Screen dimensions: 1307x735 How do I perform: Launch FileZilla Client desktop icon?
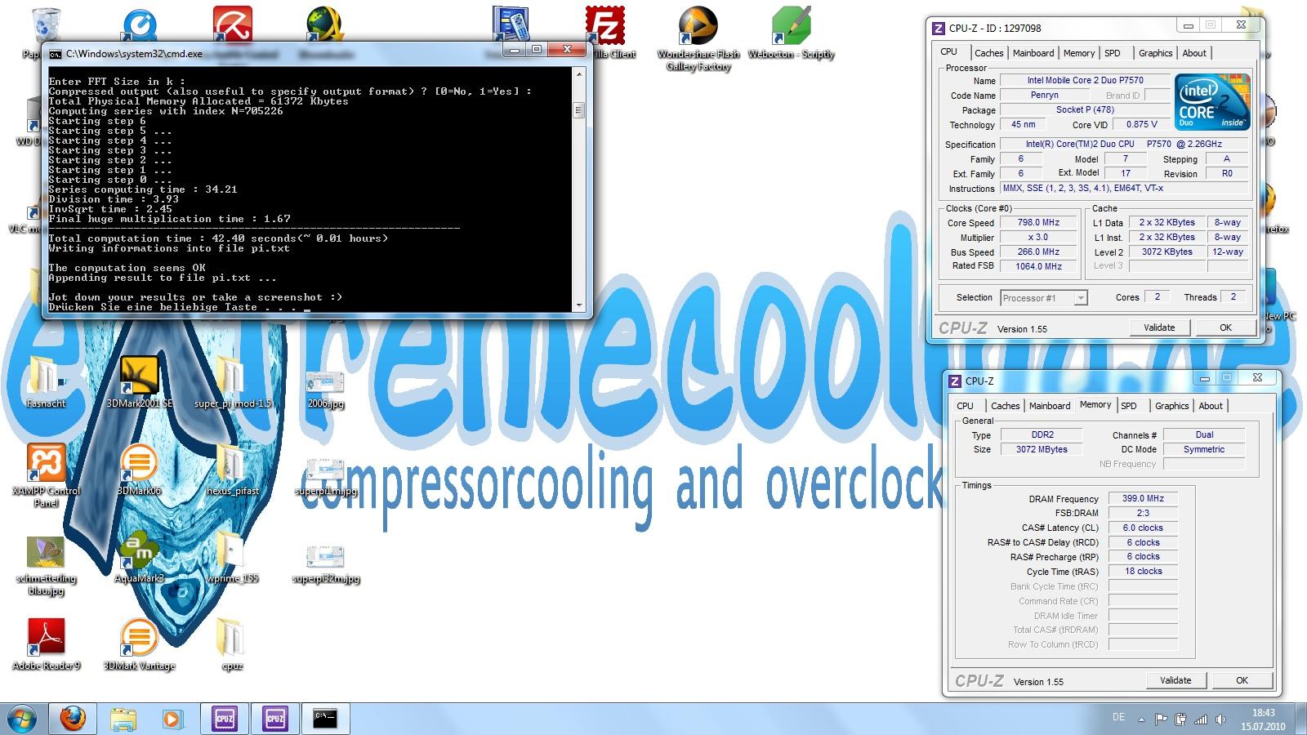click(x=605, y=33)
